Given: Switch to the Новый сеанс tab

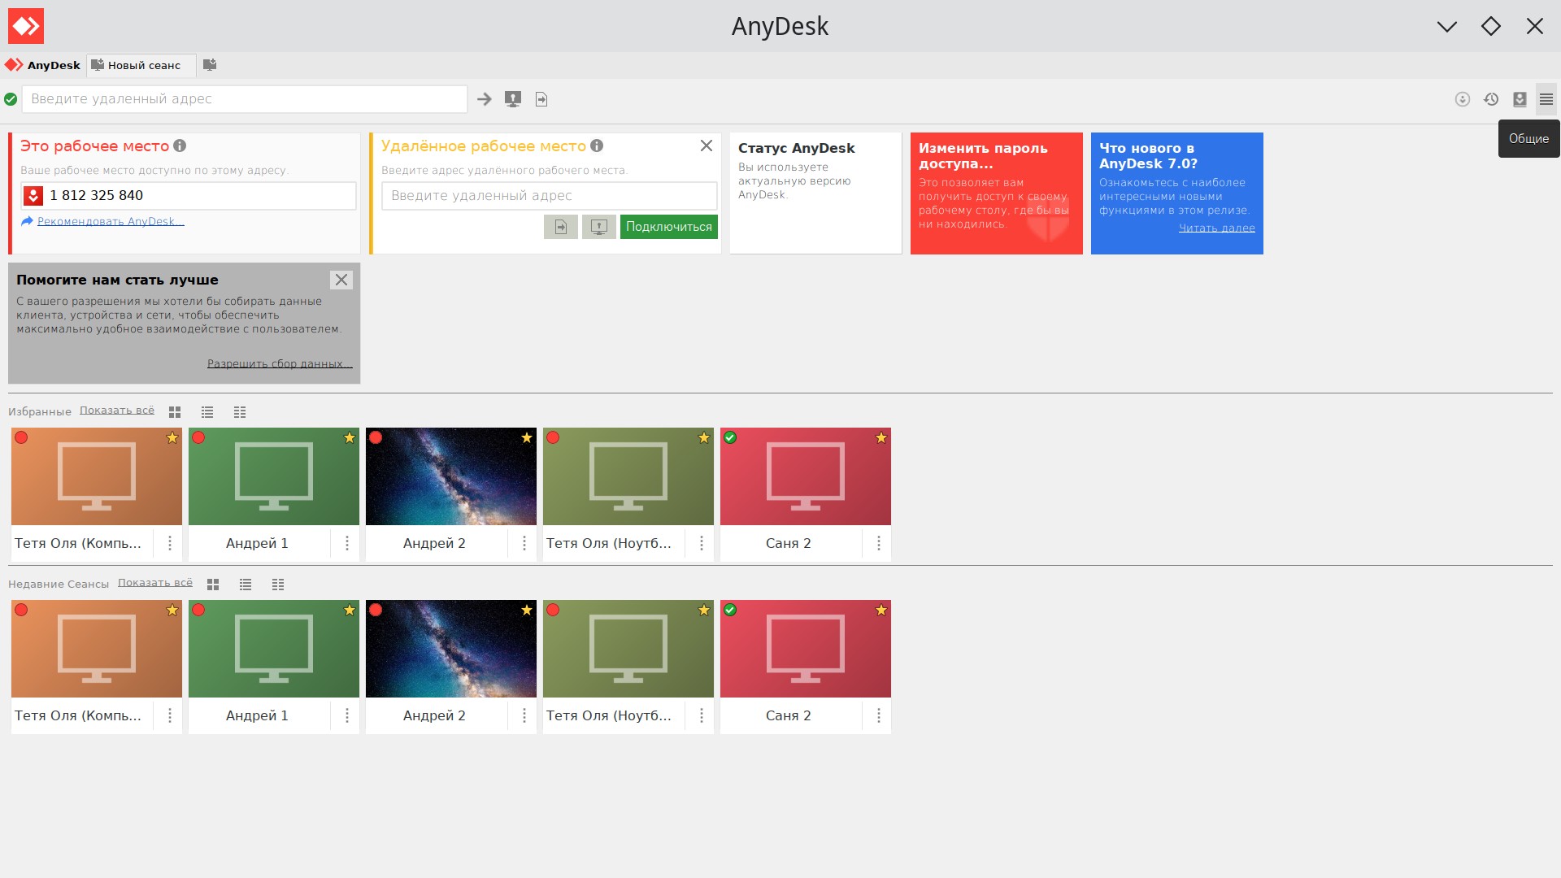Looking at the screenshot, I should tap(141, 65).
